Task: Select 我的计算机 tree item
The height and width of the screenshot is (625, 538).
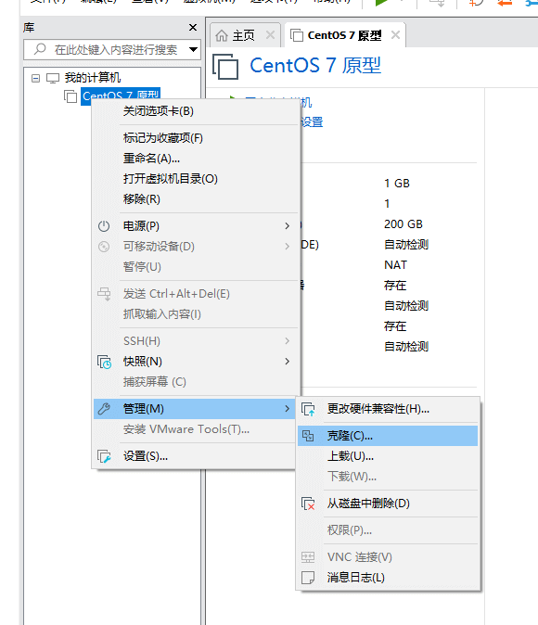Action: [93, 78]
